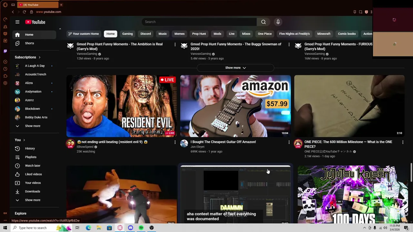The width and height of the screenshot is (413, 232).
Task: Go back to previous page
Action: point(13,12)
